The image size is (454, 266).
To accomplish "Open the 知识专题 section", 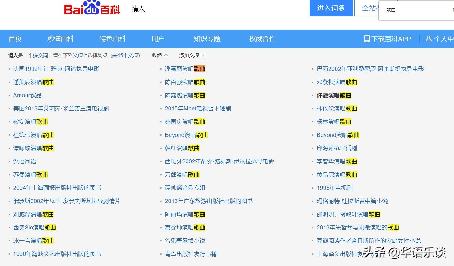I will coord(206,39).
